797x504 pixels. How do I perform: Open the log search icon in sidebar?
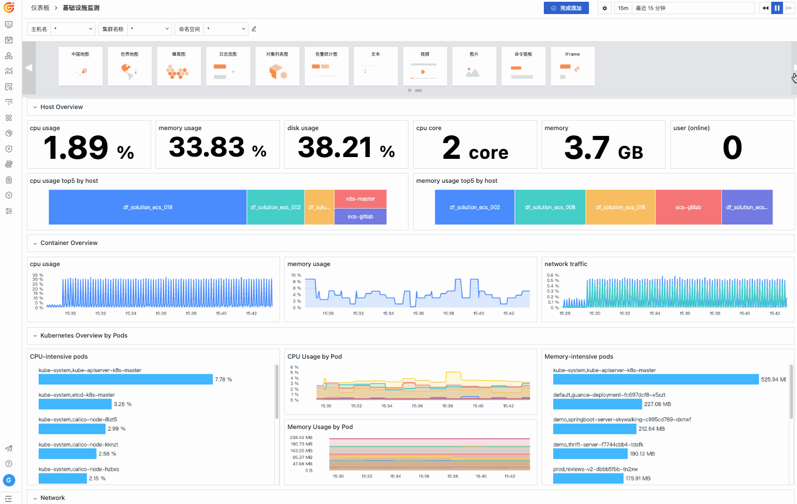9,87
